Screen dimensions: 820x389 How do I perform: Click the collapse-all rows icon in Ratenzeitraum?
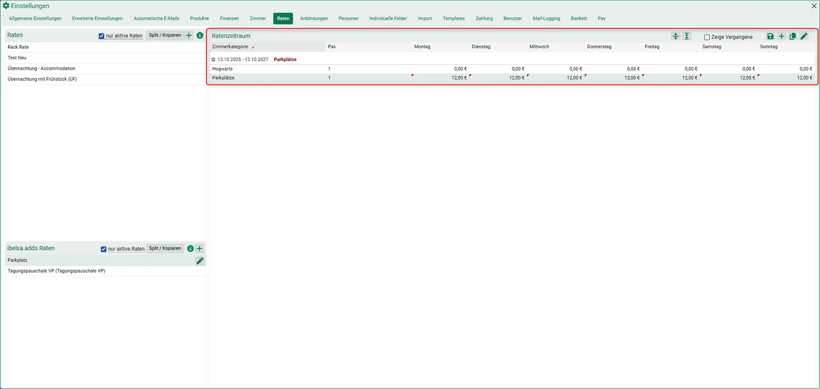(675, 36)
